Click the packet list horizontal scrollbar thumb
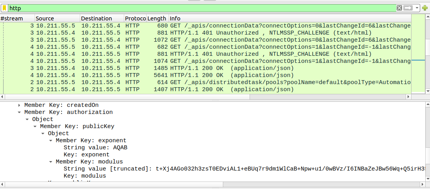Image resolution: width=430 pixels, height=189 pixels. [x=127, y=97]
